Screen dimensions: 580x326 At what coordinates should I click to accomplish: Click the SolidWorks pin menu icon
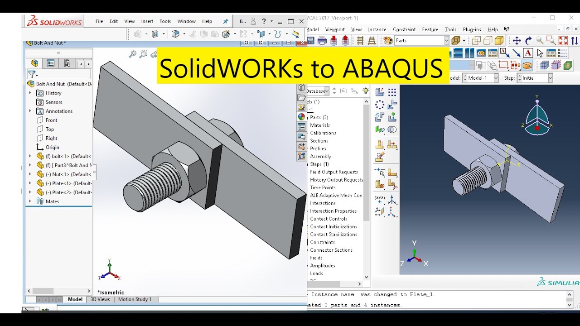coord(226,21)
